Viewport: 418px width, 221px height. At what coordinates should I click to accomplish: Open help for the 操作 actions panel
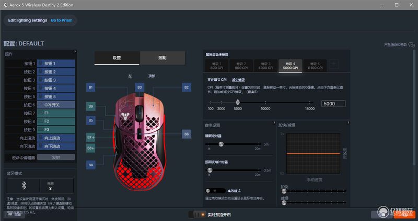coord(75,52)
